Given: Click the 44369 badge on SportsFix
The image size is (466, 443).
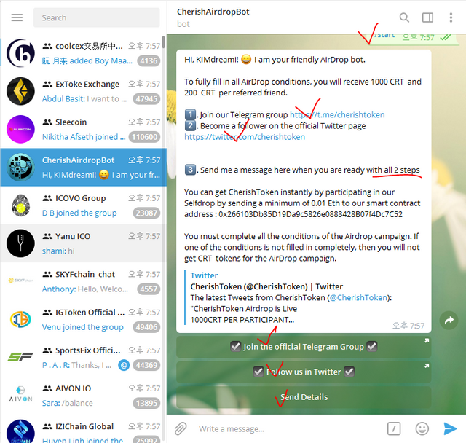Looking at the screenshot, I should (x=146, y=365).
